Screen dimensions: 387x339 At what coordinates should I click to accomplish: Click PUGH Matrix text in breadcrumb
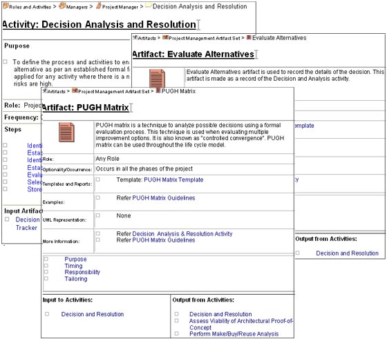[x=178, y=91]
